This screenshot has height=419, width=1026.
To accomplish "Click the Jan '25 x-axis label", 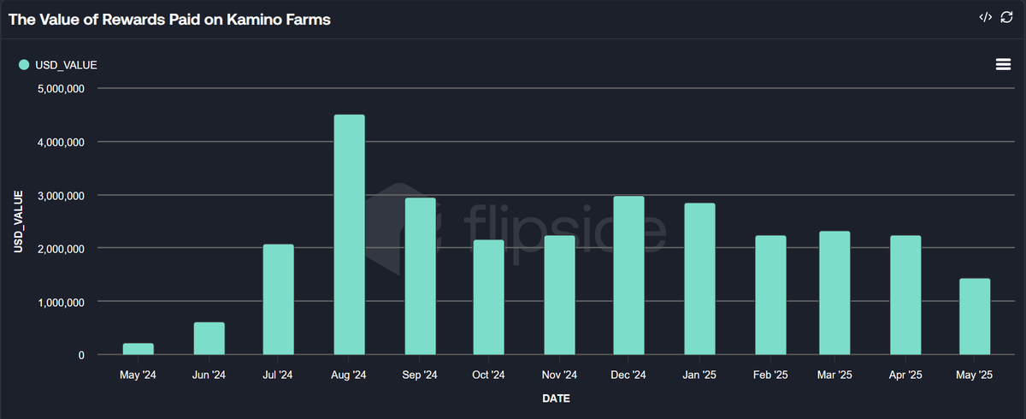I will (x=699, y=375).
